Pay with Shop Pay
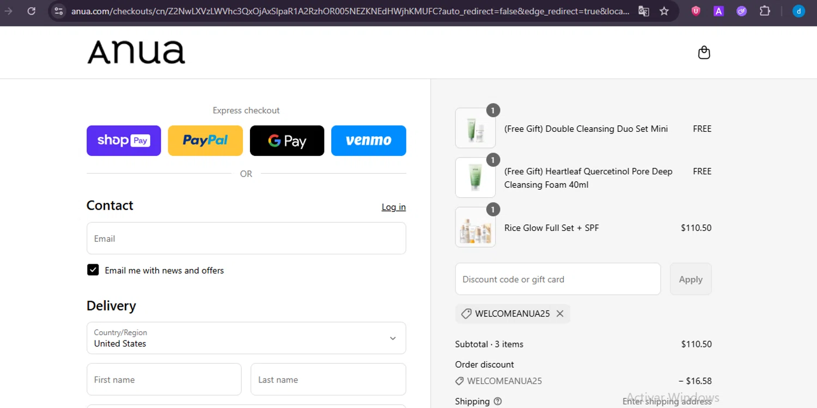The width and height of the screenshot is (817, 408). pos(124,141)
